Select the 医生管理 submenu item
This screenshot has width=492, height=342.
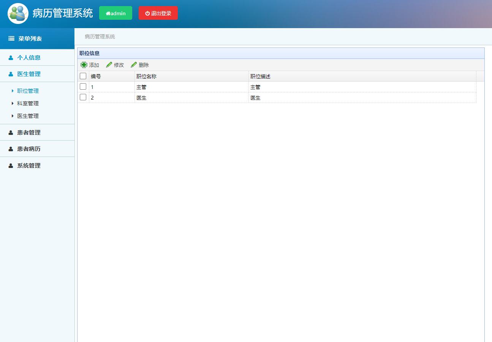click(x=28, y=116)
